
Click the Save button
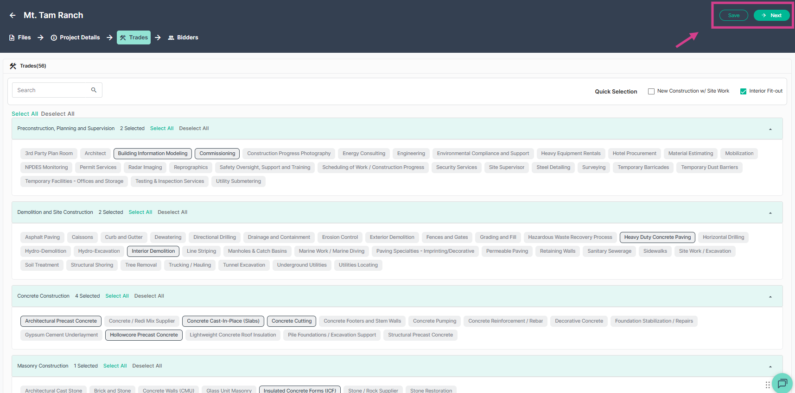pyautogui.click(x=734, y=15)
